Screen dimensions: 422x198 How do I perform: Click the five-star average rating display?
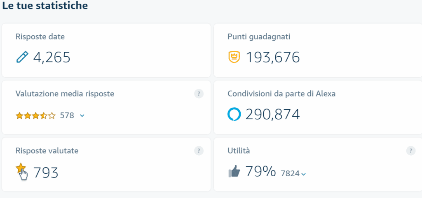point(35,116)
